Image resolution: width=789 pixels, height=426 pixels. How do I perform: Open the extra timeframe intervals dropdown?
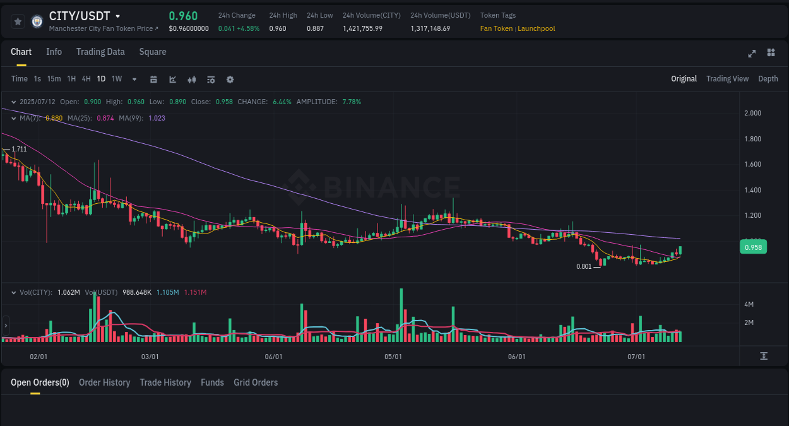[x=134, y=79]
